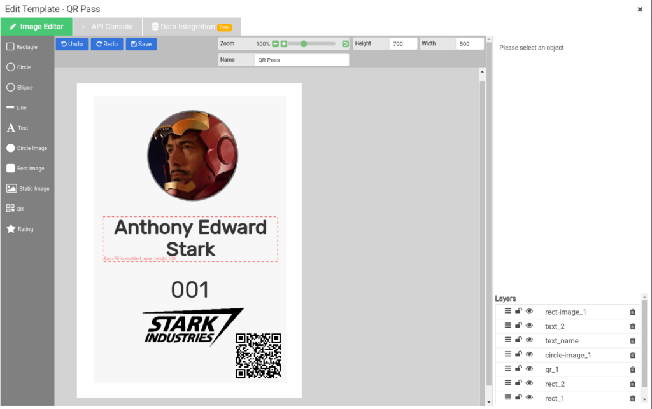Open the API Console tab
The image size is (652, 409).
107,27
